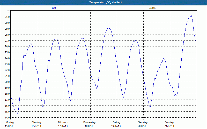207x129 pixels.
Task: Click the 29,0 y-axis label
Action: [x=7, y=29]
